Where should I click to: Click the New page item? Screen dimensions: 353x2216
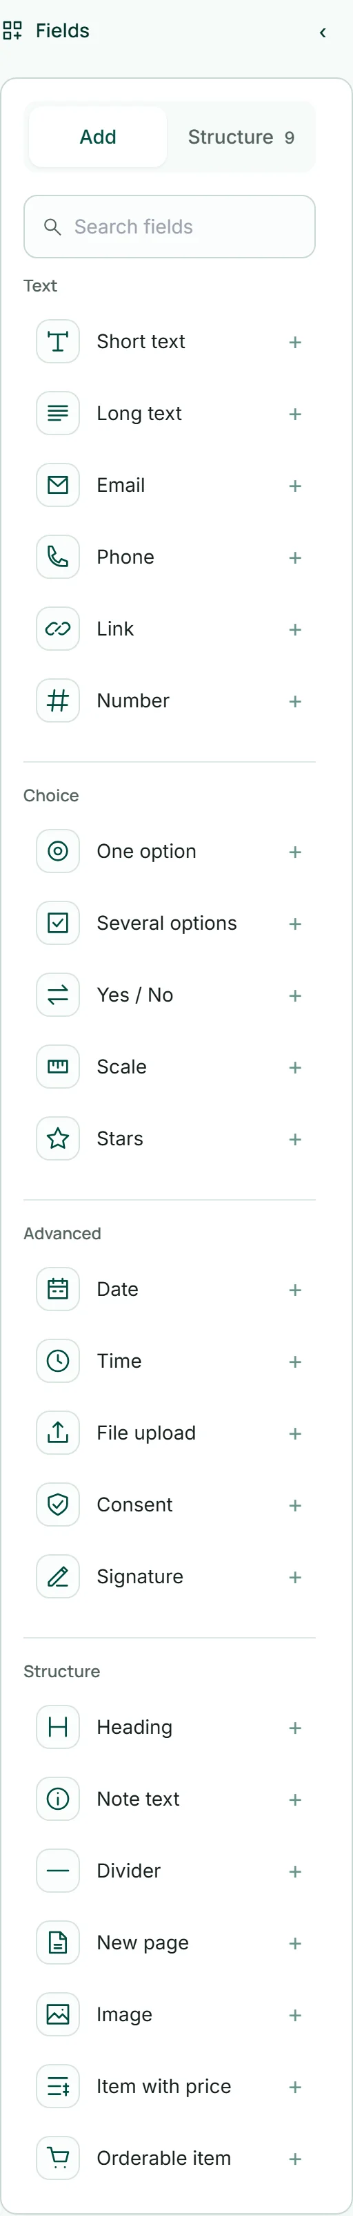click(170, 1942)
